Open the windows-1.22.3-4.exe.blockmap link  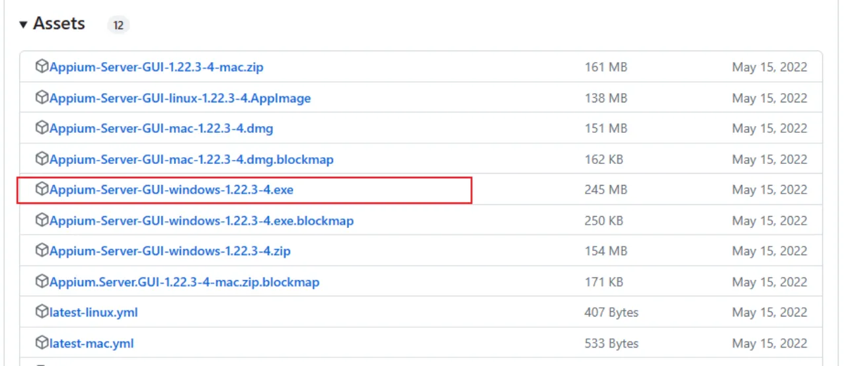point(202,221)
